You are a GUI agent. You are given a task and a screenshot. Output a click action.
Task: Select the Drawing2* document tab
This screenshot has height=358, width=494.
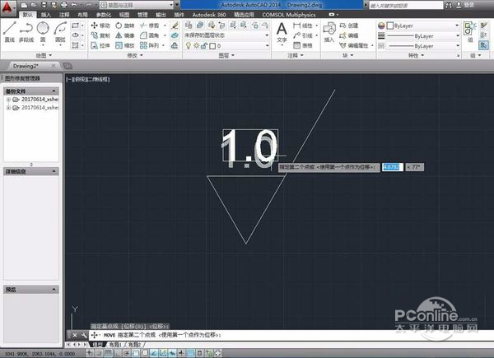[26, 66]
